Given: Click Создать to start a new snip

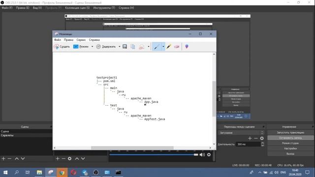Looking at the screenshot, I should click(62, 47).
